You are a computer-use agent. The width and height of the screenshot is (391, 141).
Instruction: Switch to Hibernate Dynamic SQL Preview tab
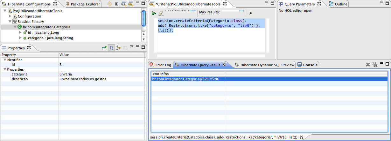point(264,65)
